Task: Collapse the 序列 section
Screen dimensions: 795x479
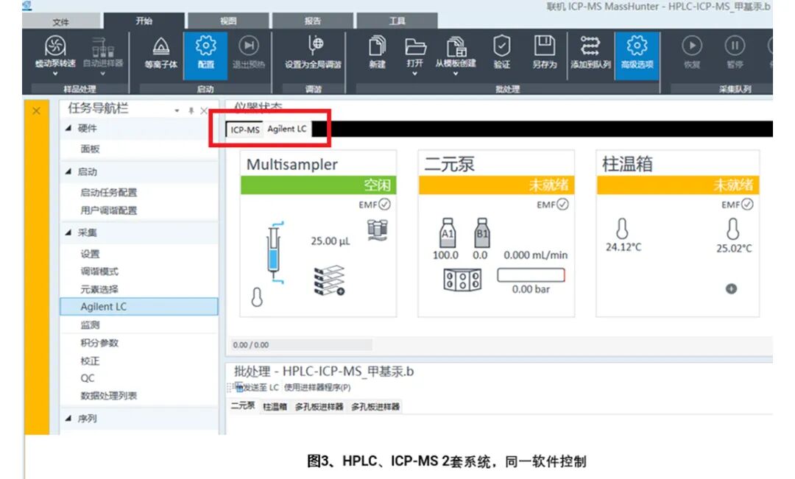Action: 68,419
